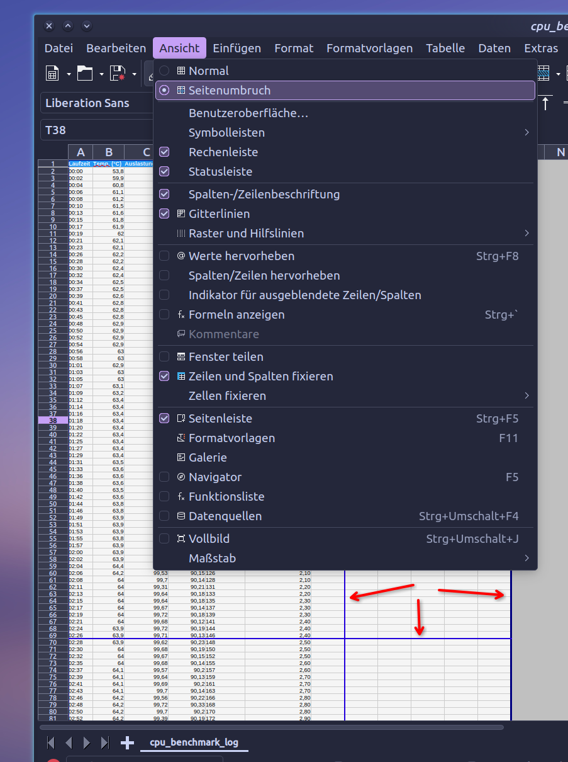The image size is (568, 762).
Task: Go to next sheet arrow icon
Action: 87,743
